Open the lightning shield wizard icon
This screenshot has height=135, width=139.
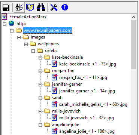tap(30, 7)
